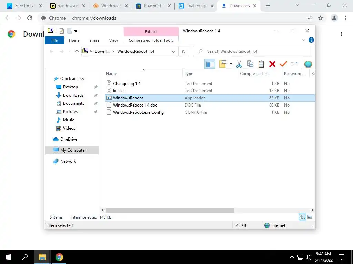Viewport: 353px width, 264px height.
Task: Open the Compressed Folder Tools tab
Action: pyautogui.click(x=151, y=40)
